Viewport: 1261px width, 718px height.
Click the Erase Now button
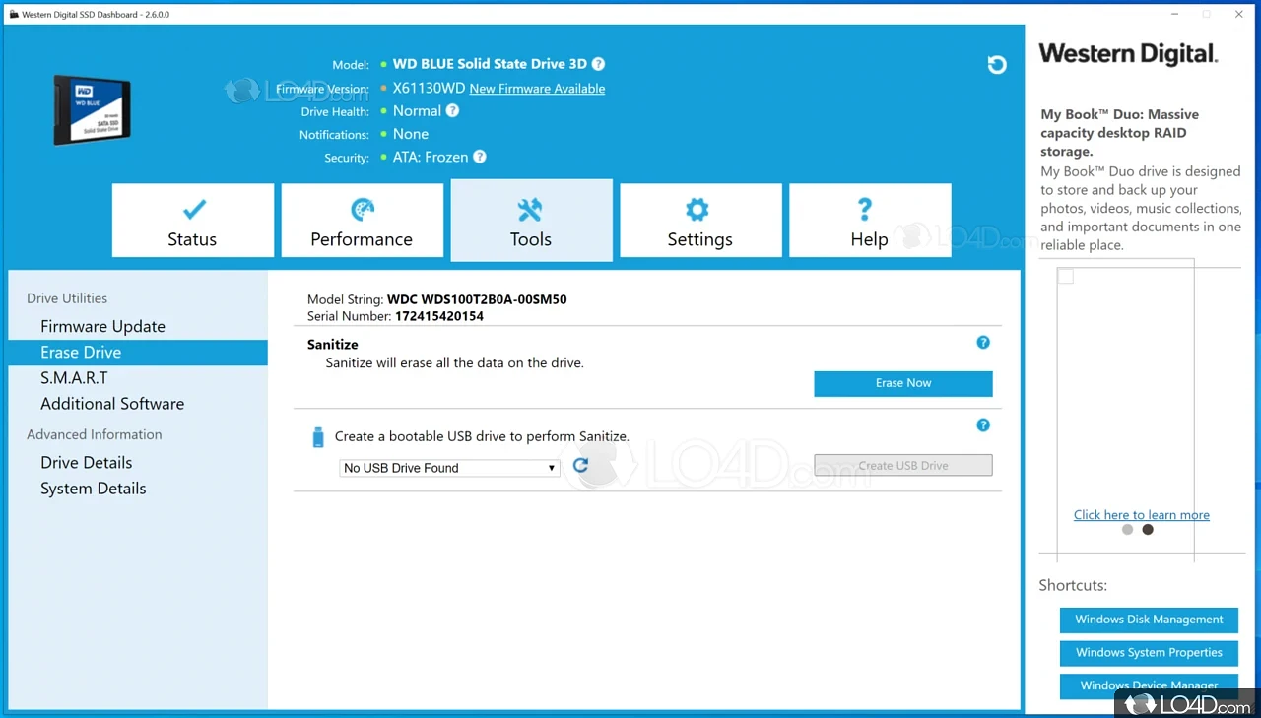(x=903, y=383)
